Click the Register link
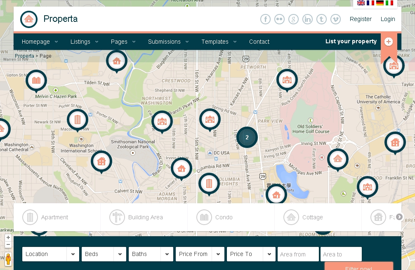415x270 pixels. [361, 19]
